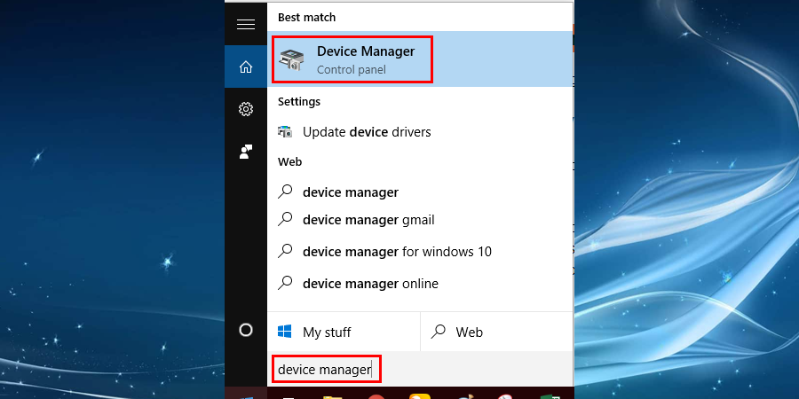Open the Feedback person icon in the sidebar
Image resolution: width=799 pixels, height=399 pixels.
(246, 152)
